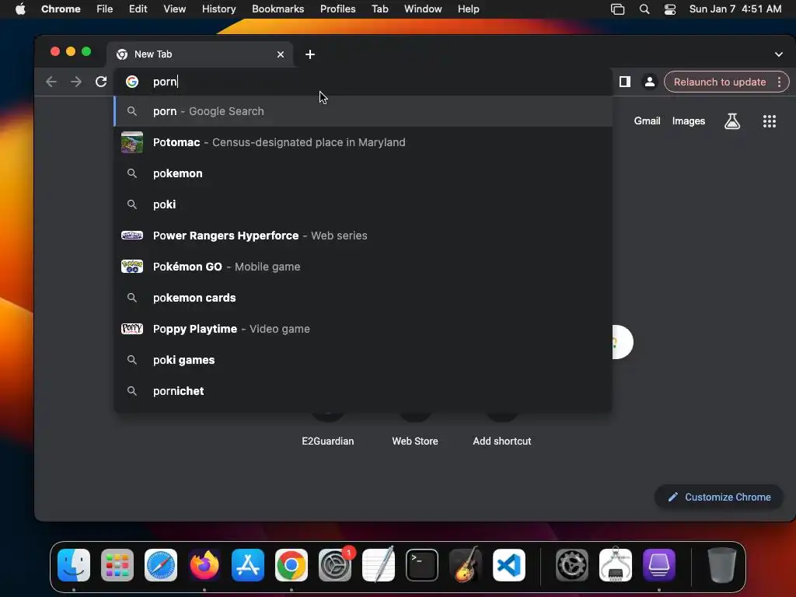
Task: Open Apple Configurator from the dock
Action: coord(659,565)
